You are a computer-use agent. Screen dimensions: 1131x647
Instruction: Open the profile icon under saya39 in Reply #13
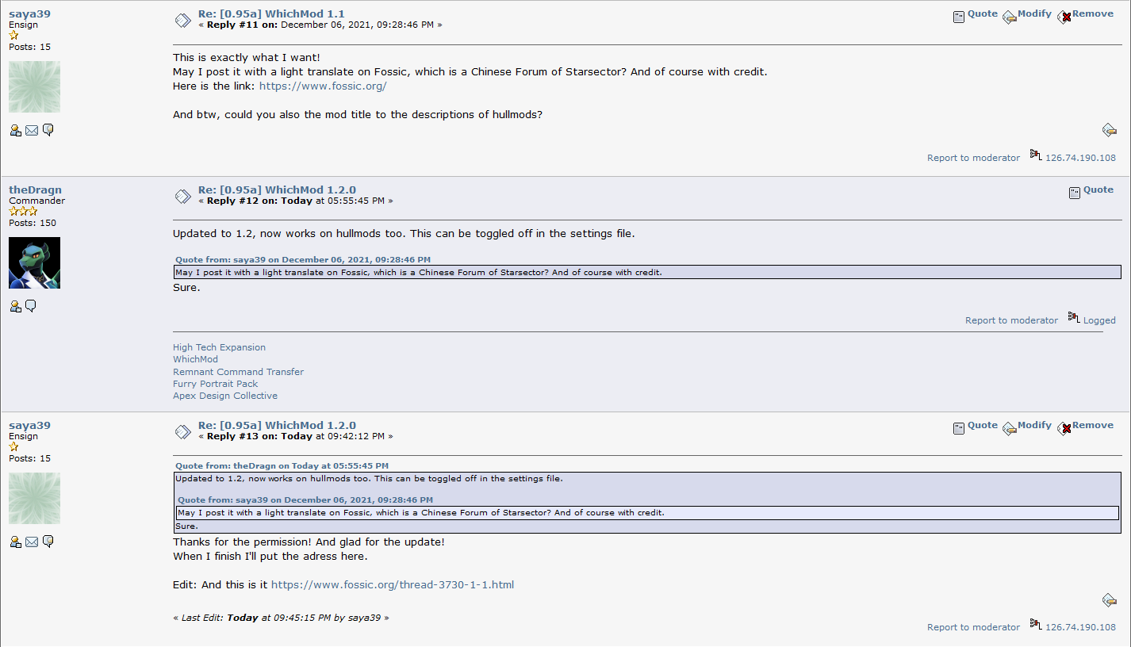tap(15, 542)
